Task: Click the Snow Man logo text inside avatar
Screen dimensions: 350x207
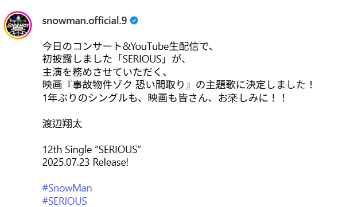Action: pos(18,25)
